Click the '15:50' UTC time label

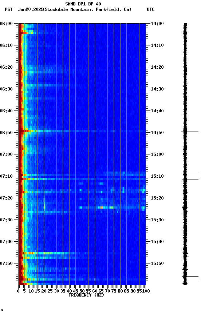coord(157,263)
